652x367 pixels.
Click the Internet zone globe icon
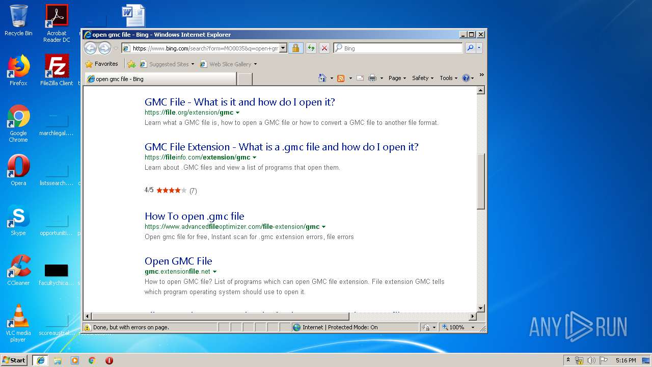pyautogui.click(x=296, y=327)
